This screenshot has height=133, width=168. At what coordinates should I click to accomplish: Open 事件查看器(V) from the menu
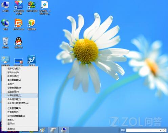pyautogui.click(x=20, y=80)
